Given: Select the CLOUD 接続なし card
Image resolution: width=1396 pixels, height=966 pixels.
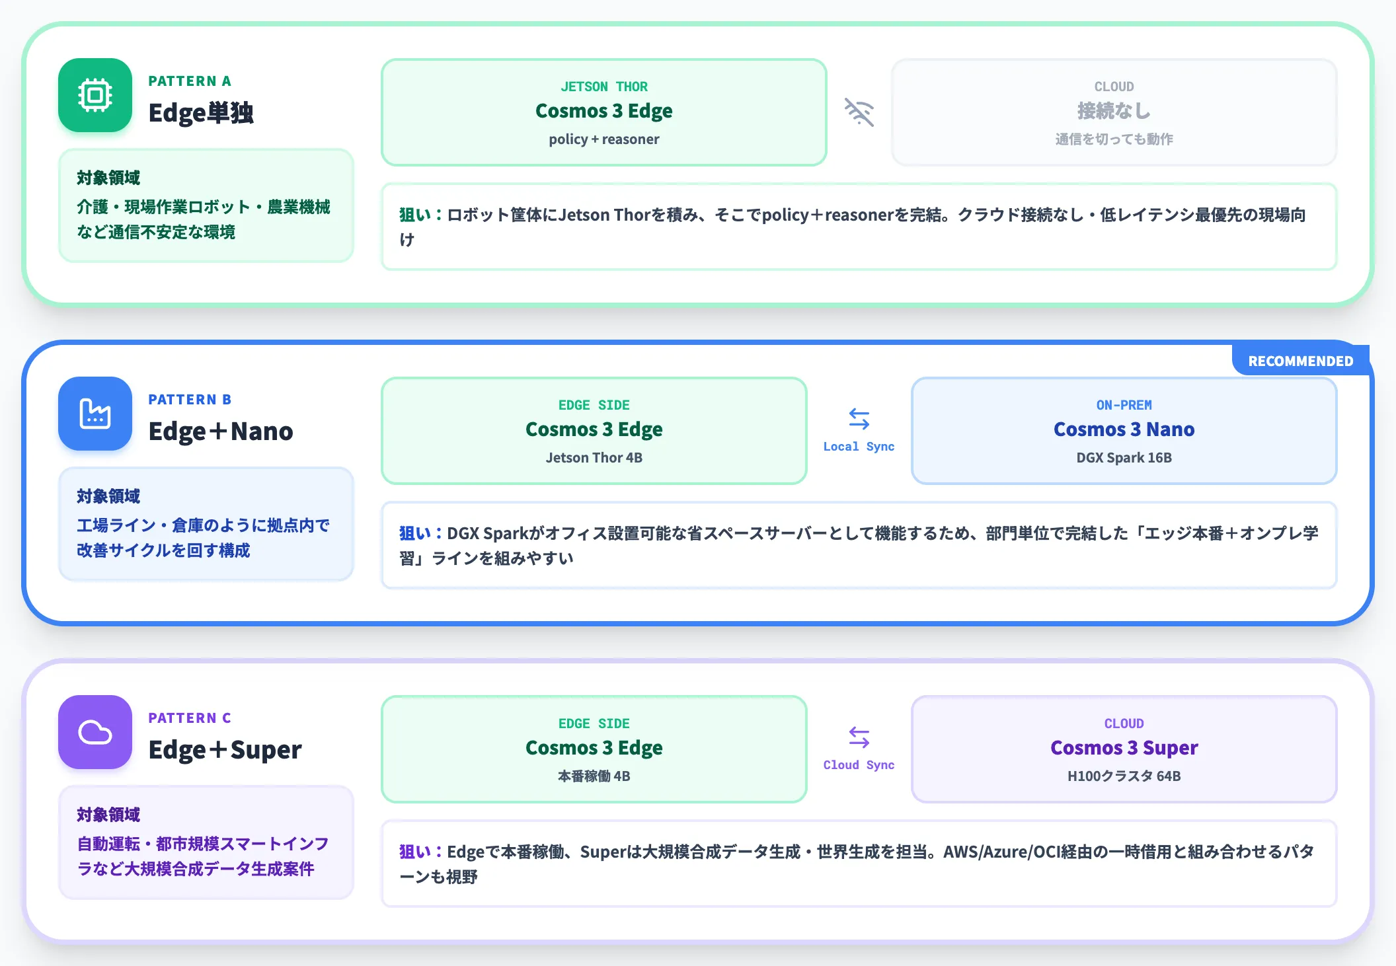Looking at the screenshot, I should (x=1114, y=112).
